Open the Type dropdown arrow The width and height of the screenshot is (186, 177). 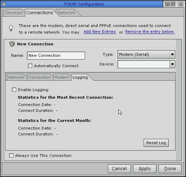[x=172, y=54]
